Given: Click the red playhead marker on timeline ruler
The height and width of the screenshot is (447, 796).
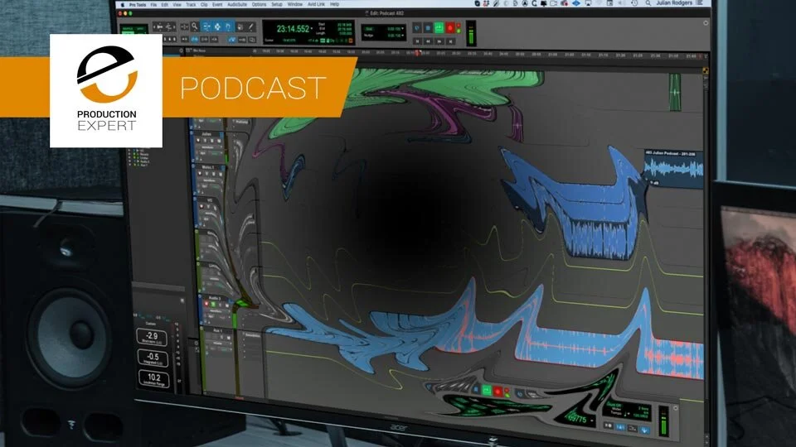Looking at the screenshot, I should click(x=417, y=53).
